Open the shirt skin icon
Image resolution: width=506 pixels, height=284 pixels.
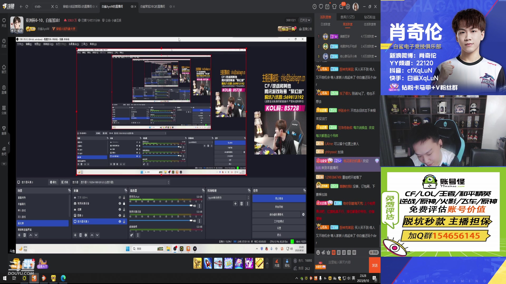click(334, 7)
